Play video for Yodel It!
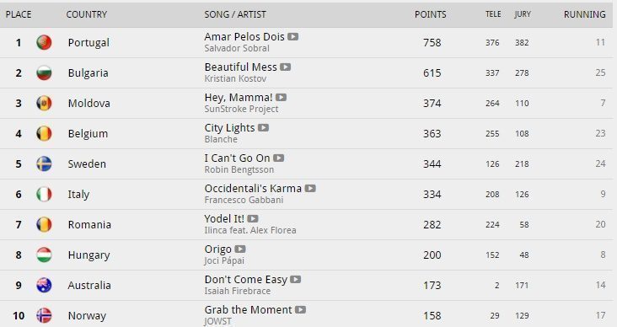 [253, 218]
